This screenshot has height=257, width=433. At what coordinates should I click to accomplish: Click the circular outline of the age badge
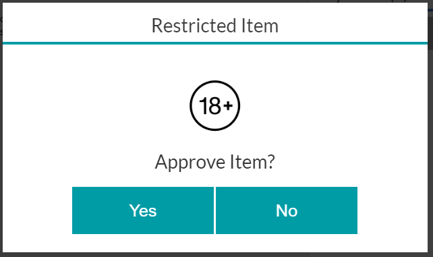(215, 82)
